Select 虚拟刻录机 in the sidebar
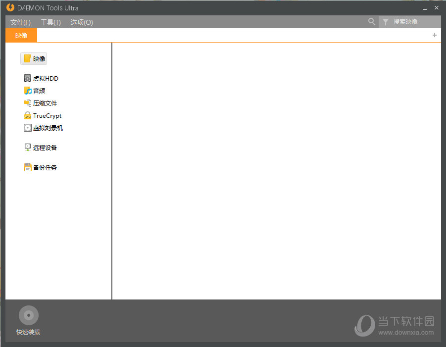 [48, 128]
